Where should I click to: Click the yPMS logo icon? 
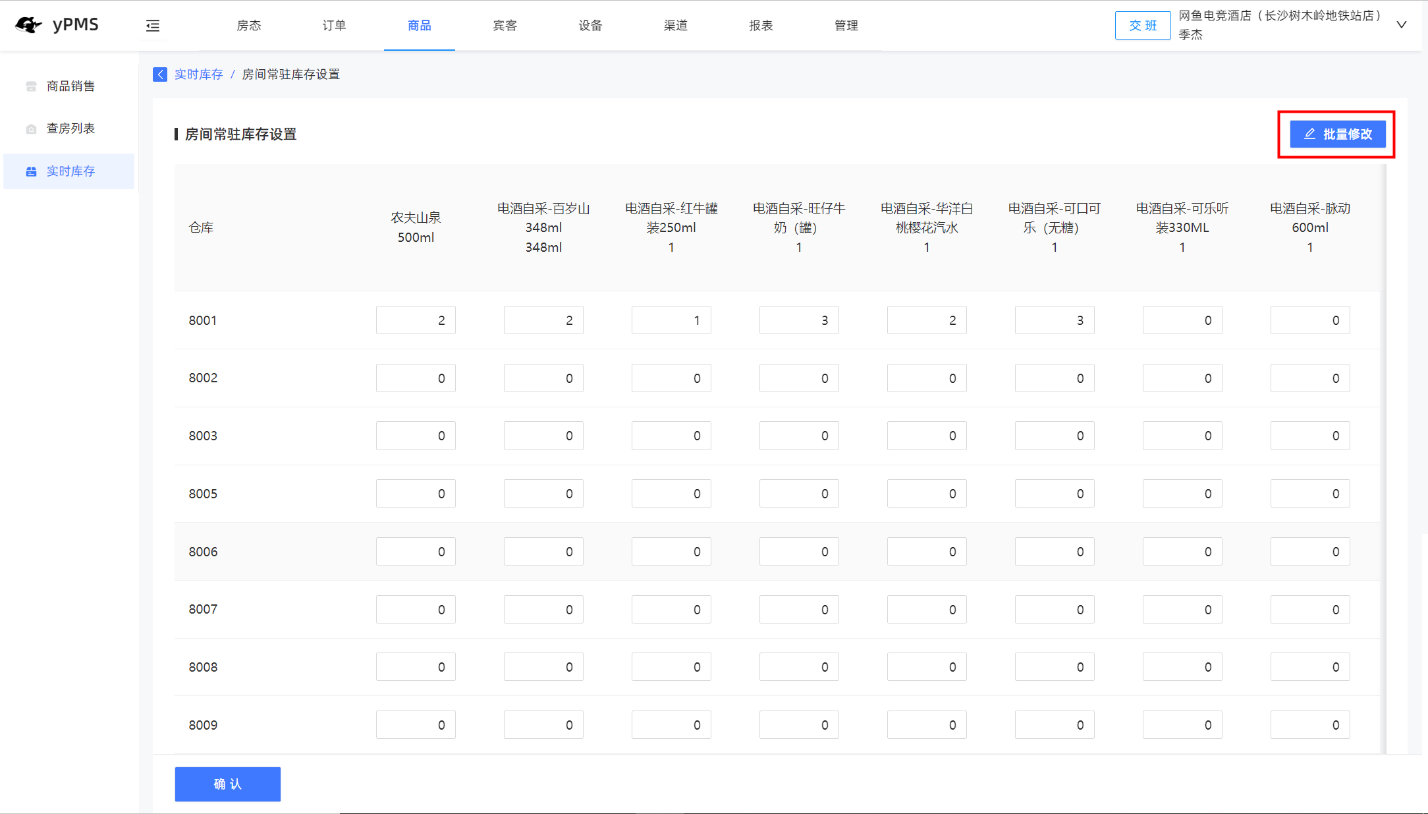tap(28, 25)
